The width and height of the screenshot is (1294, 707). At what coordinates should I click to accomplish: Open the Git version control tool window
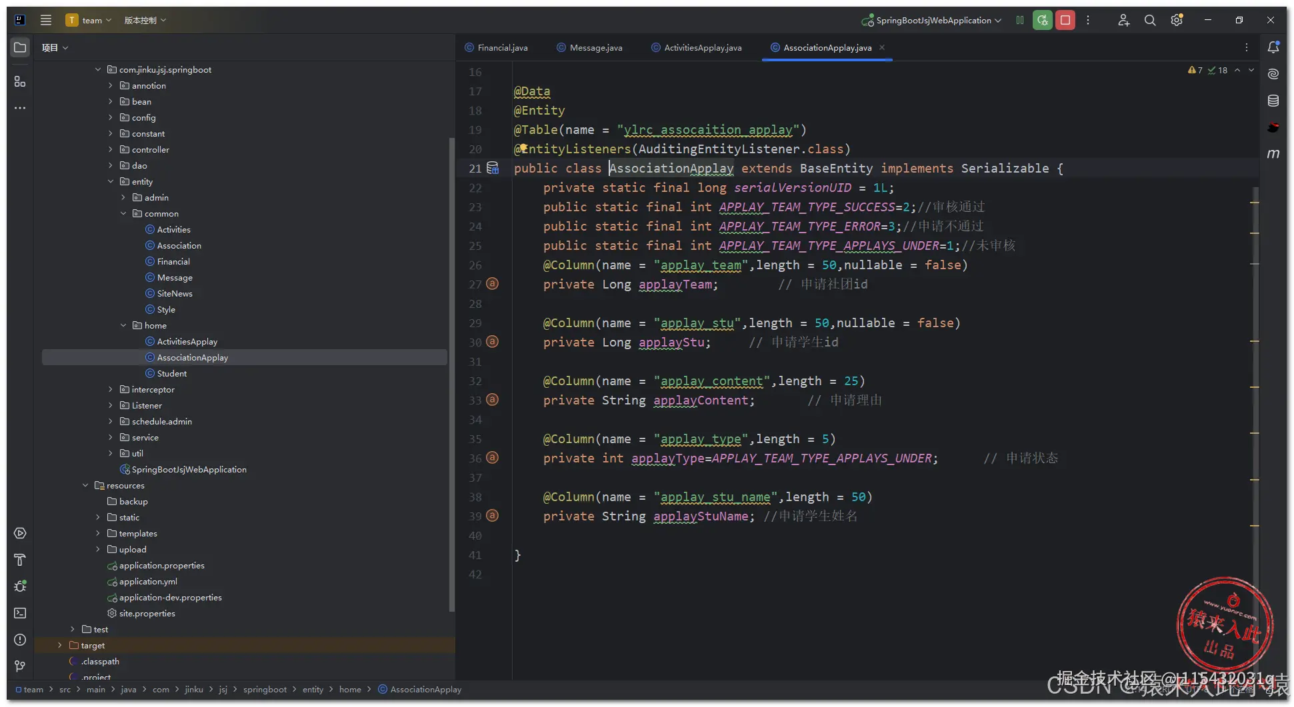pyautogui.click(x=20, y=666)
